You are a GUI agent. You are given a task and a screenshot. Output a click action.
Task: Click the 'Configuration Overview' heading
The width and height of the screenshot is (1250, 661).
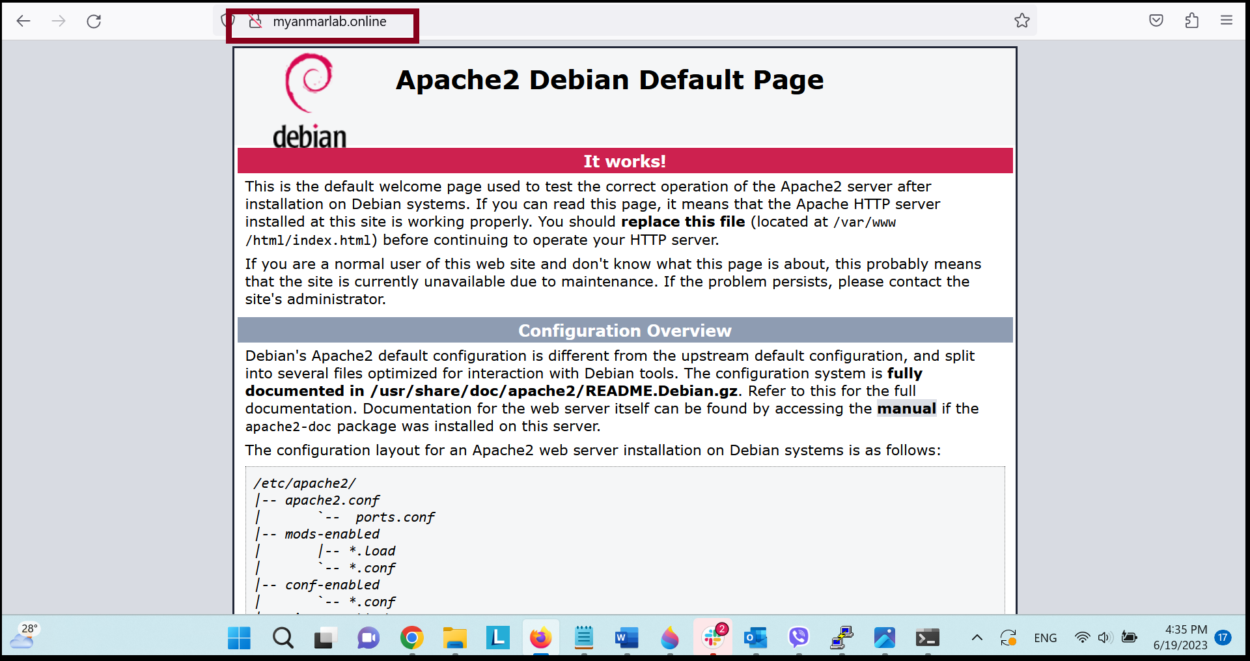624,330
